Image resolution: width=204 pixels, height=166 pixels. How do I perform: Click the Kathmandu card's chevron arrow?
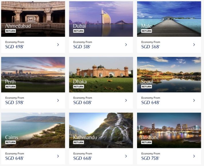tap(126, 156)
